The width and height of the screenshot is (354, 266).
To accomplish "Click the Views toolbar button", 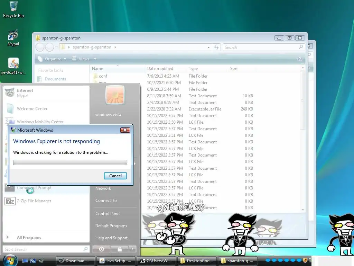I will [x=81, y=59].
